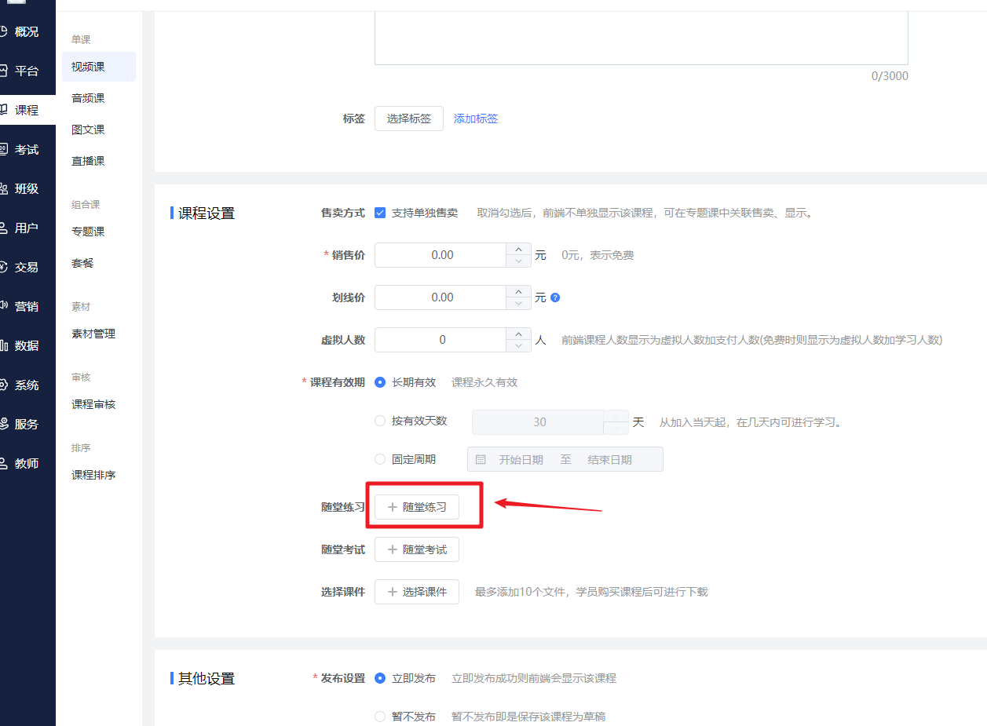Image resolution: width=987 pixels, height=726 pixels.
Task: Open the 班级 class sidebar icon
Action: coord(4,188)
